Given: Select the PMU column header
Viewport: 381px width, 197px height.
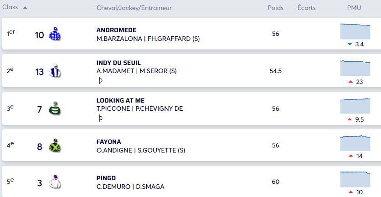Looking at the screenshot, I should coord(354,8).
